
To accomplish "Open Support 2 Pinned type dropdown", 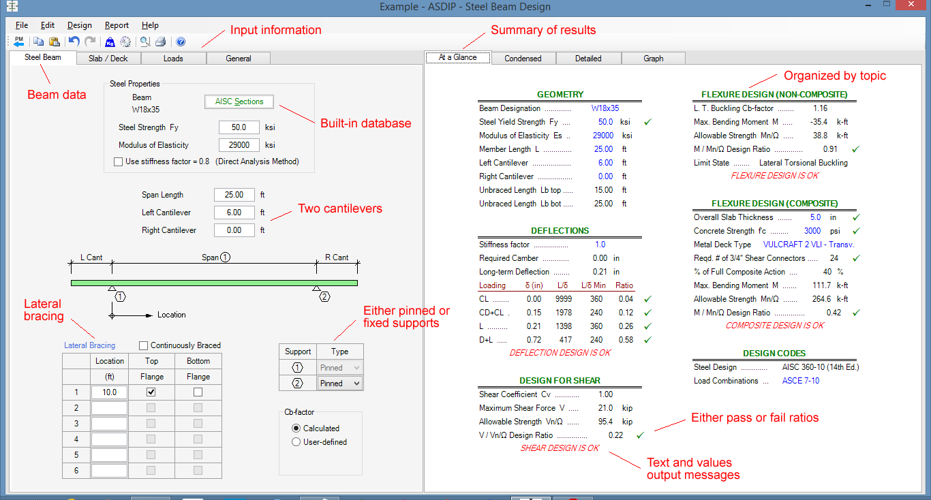I will 340,384.
